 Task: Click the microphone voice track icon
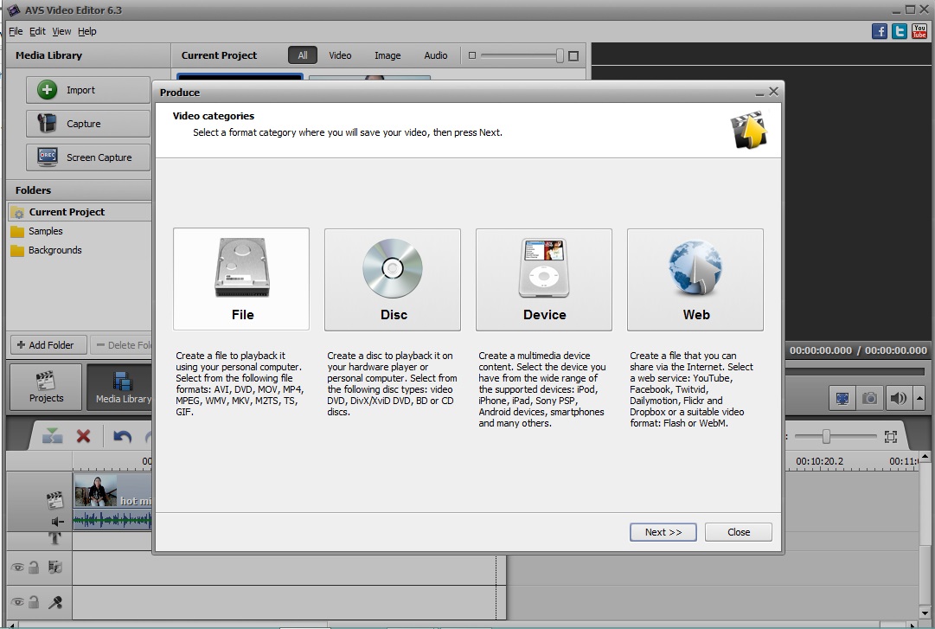click(54, 602)
